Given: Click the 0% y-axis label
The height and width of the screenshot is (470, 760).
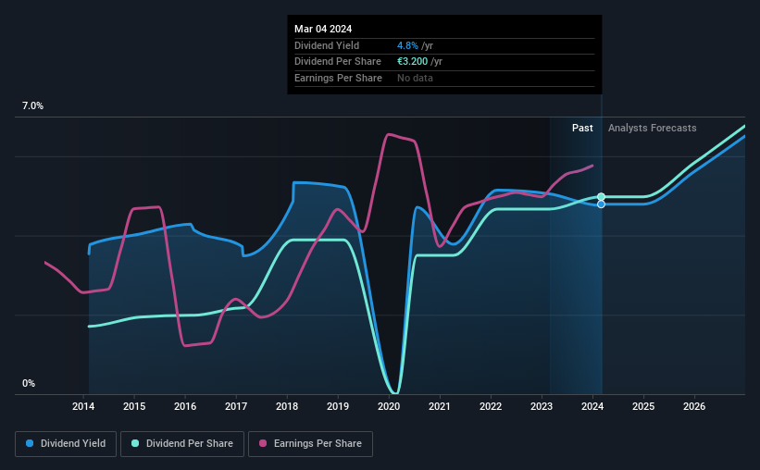Looking at the screenshot, I should pyautogui.click(x=29, y=383).
